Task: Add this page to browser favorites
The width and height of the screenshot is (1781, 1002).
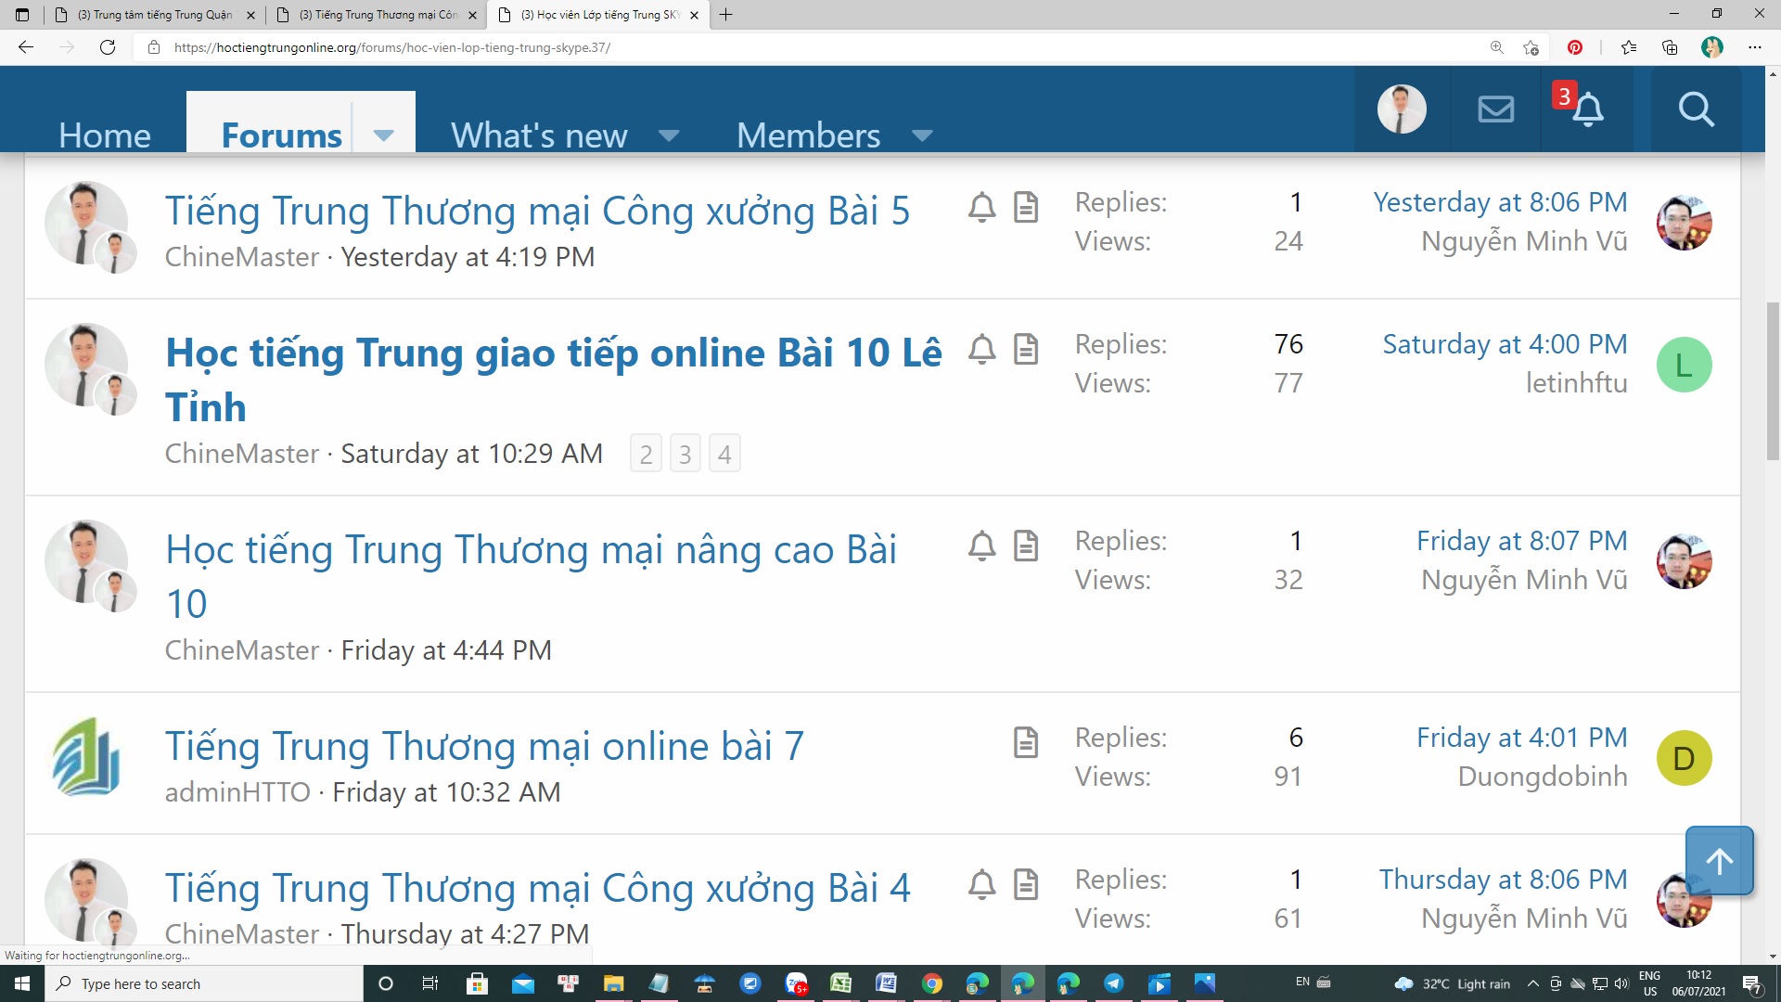Action: click(x=1531, y=47)
